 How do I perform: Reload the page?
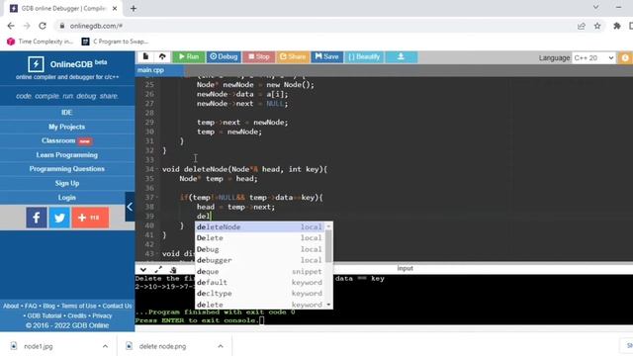point(43,26)
